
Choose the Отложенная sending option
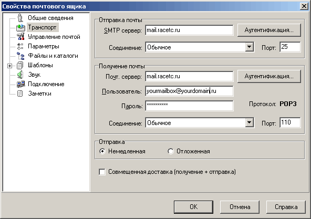171,151
